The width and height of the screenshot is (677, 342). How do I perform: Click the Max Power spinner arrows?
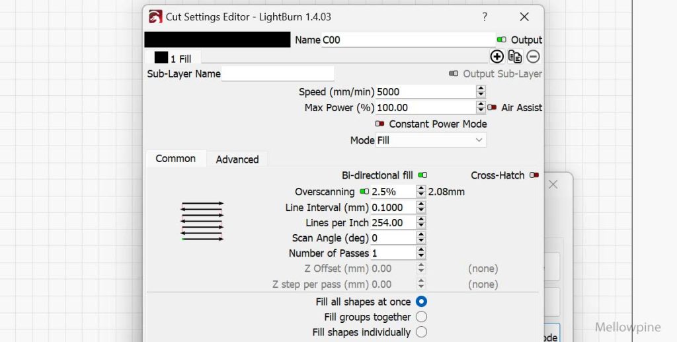pos(481,108)
